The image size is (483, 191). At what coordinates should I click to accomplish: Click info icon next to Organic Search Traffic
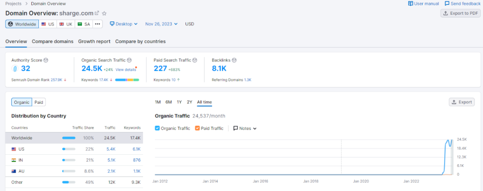point(129,60)
